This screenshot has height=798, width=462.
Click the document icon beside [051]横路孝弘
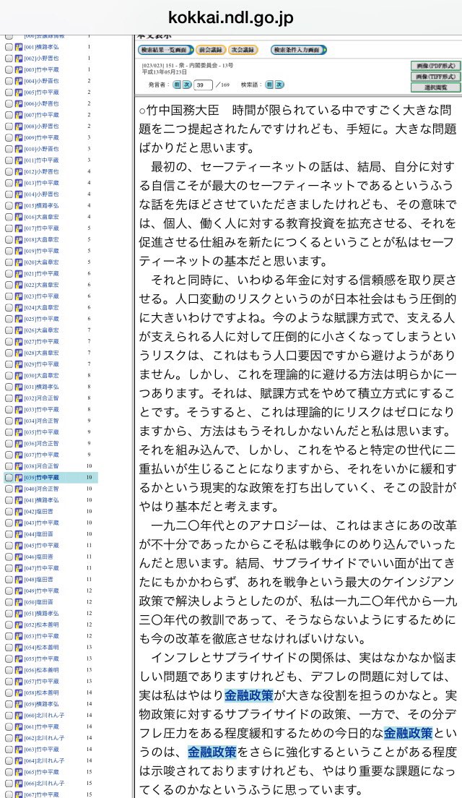19,613
